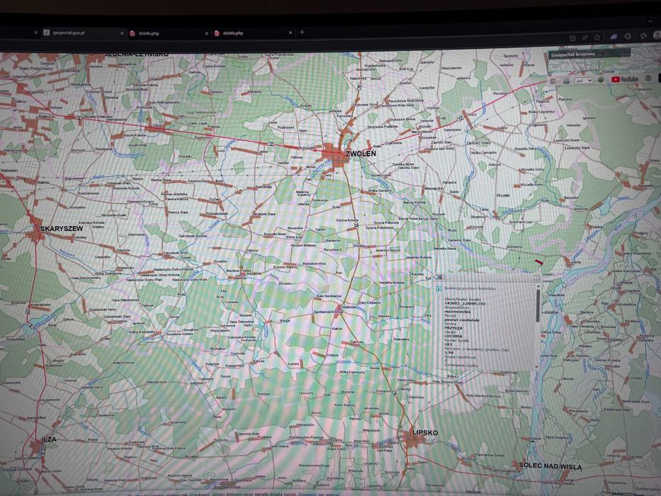Open the new tab plus button
The width and height of the screenshot is (661, 496).
303,33
